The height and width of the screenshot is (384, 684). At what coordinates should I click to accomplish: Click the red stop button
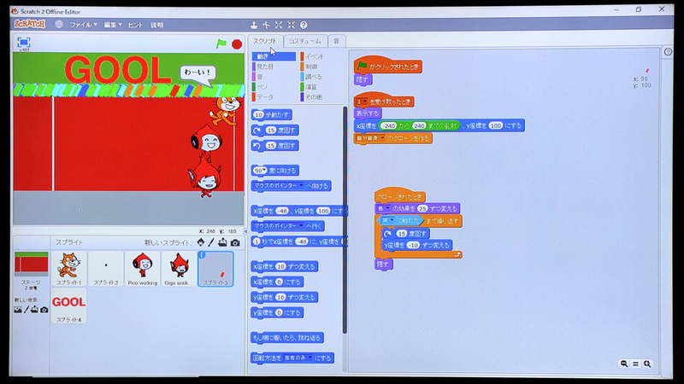[237, 44]
